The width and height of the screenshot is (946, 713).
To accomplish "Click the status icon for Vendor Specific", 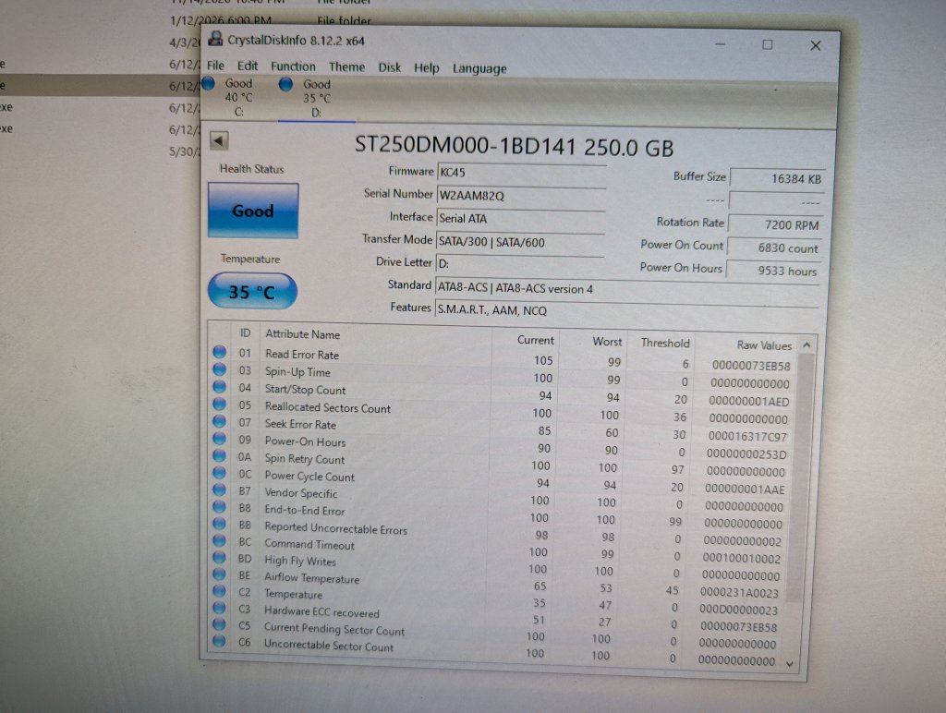I will 220,489.
